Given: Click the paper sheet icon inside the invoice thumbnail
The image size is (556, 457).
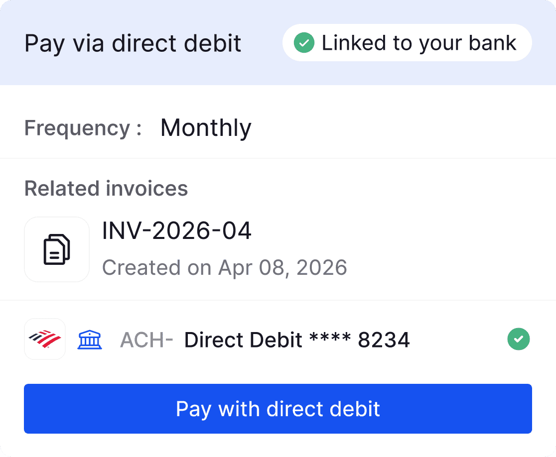Looking at the screenshot, I should [x=57, y=249].
